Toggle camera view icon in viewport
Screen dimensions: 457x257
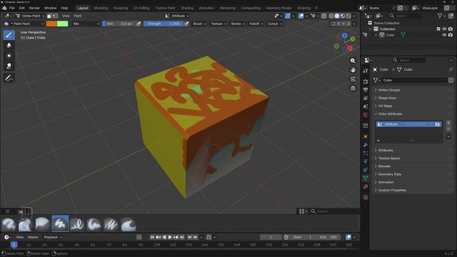[x=353, y=79]
